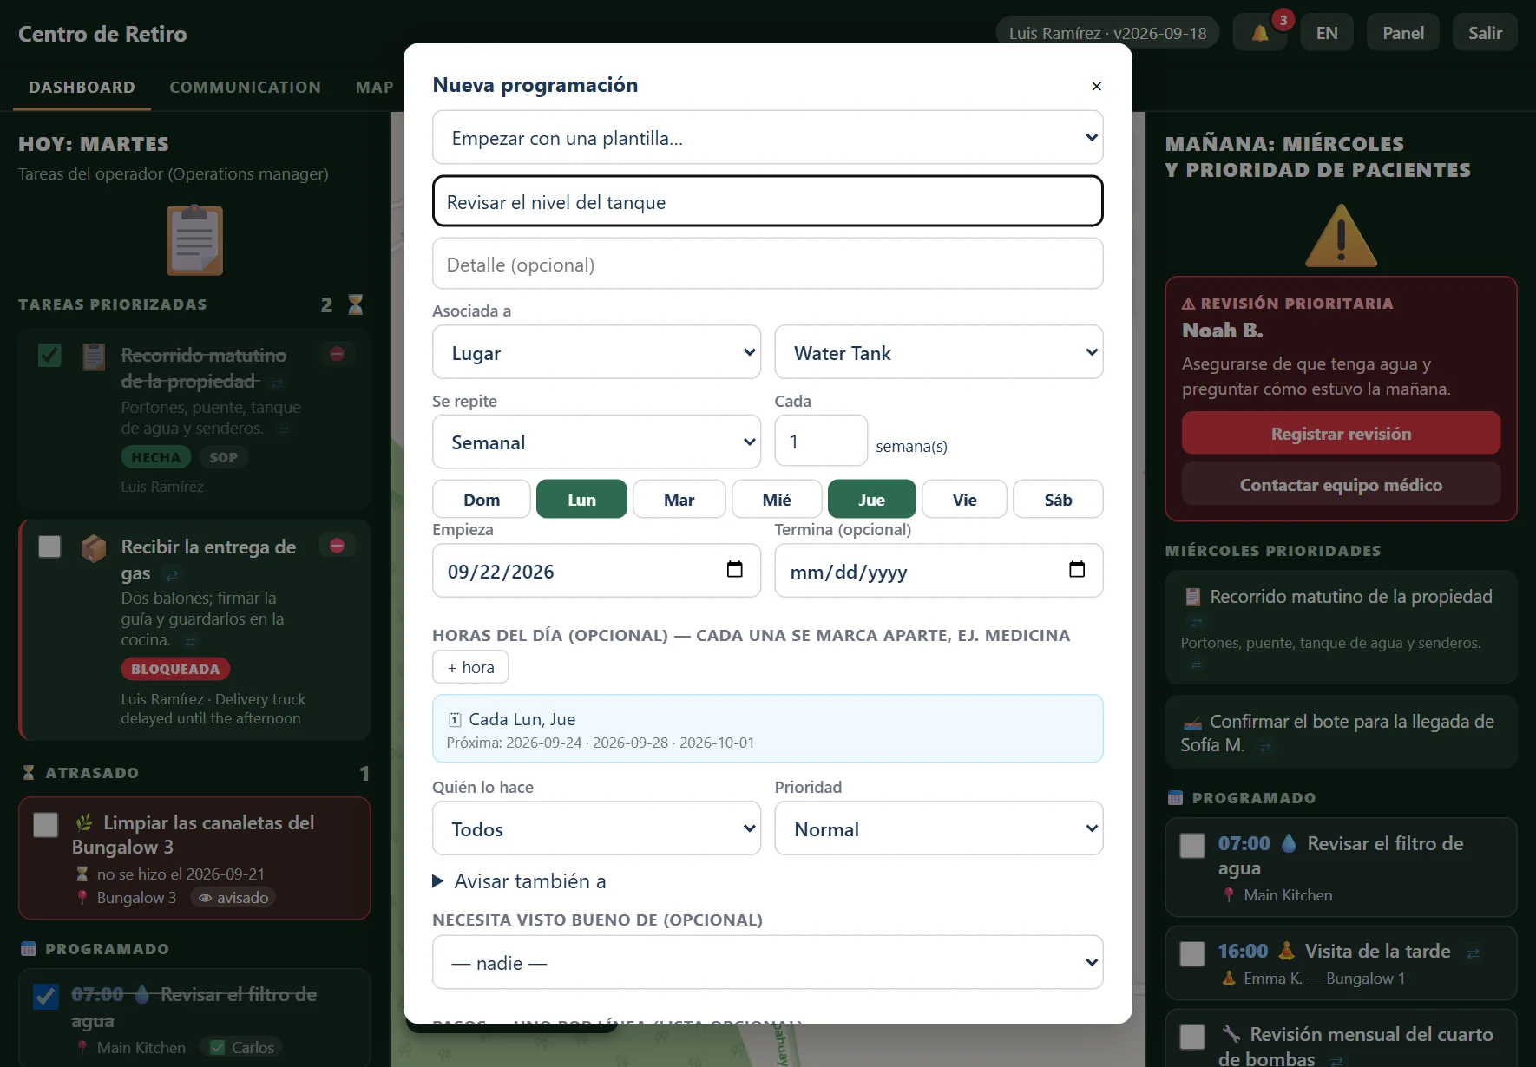Add a time with + hora
The image size is (1536, 1067).
(x=470, y=667)
